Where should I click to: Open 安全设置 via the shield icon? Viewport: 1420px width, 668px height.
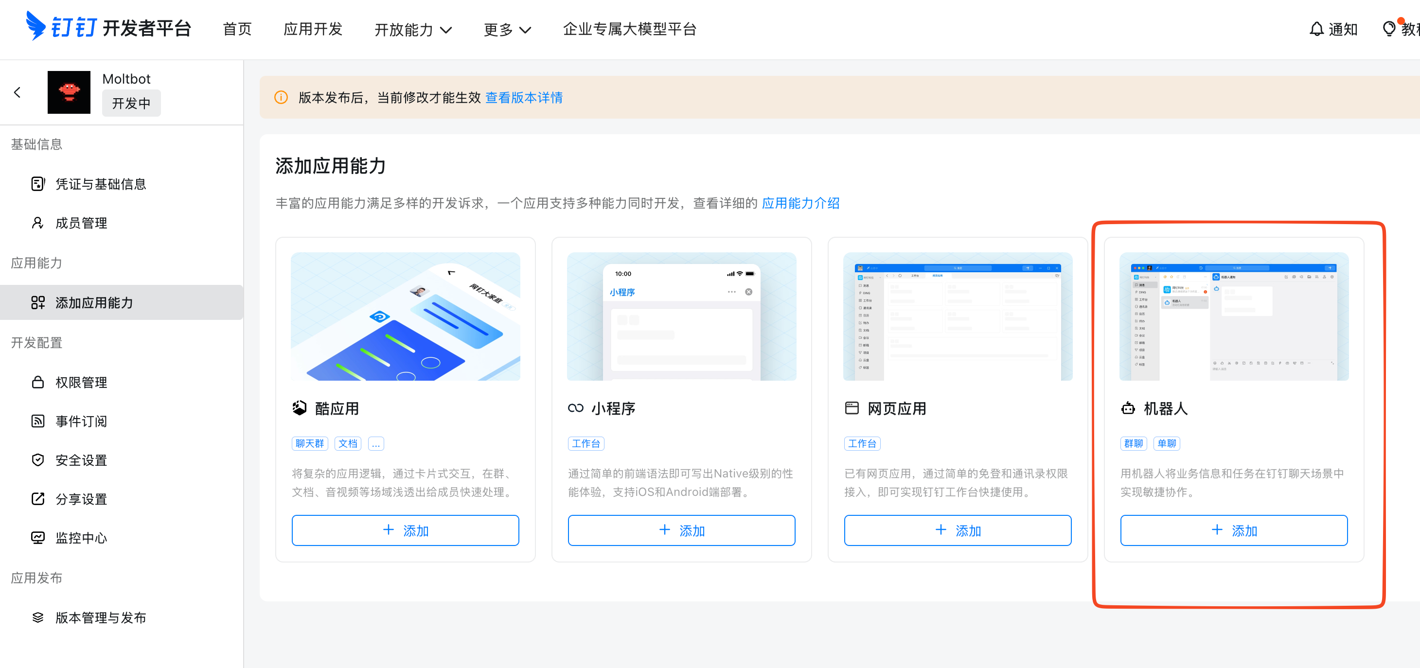pos(37,459)
